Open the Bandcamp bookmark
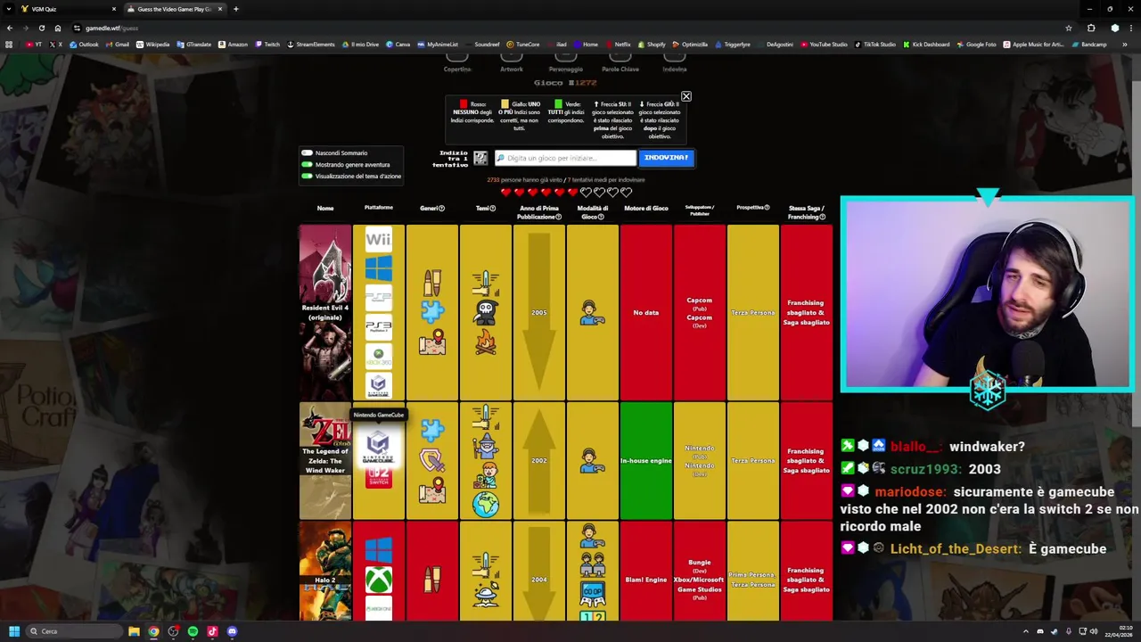The height and width of the screenshot is (642, 1141). point(1088,45)
